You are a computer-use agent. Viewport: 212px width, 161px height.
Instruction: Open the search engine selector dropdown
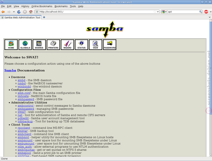[x=164, y=12]
